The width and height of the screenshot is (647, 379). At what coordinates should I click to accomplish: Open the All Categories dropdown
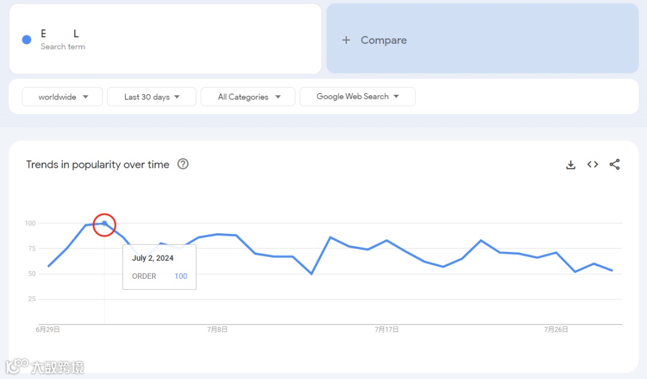coord(248,97)
